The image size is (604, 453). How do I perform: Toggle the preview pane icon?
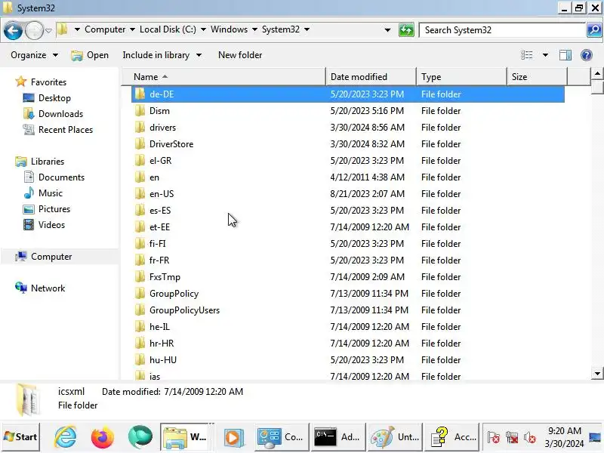(565, 55)
